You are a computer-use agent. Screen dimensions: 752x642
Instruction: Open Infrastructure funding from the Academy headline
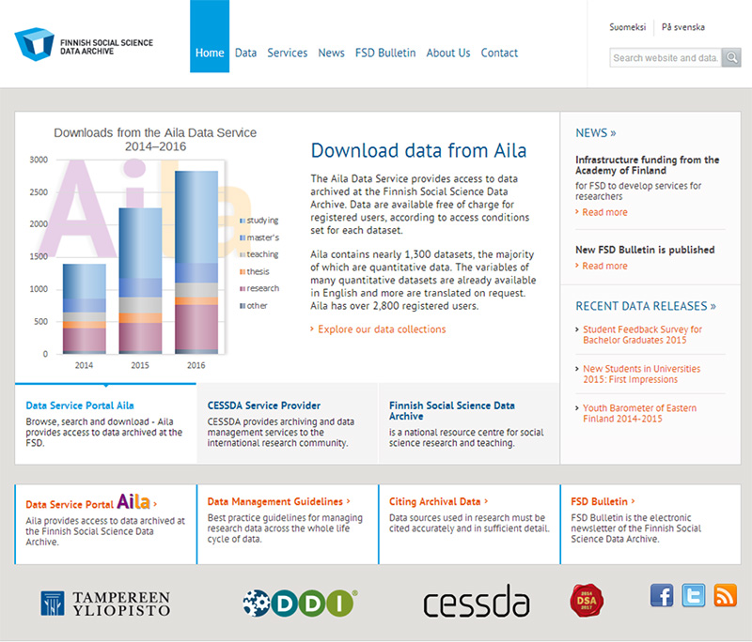click(648, 165)
